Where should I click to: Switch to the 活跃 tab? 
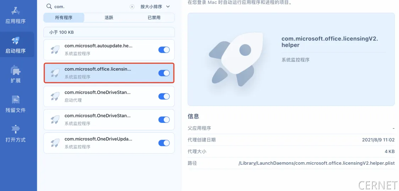[109, 18]
